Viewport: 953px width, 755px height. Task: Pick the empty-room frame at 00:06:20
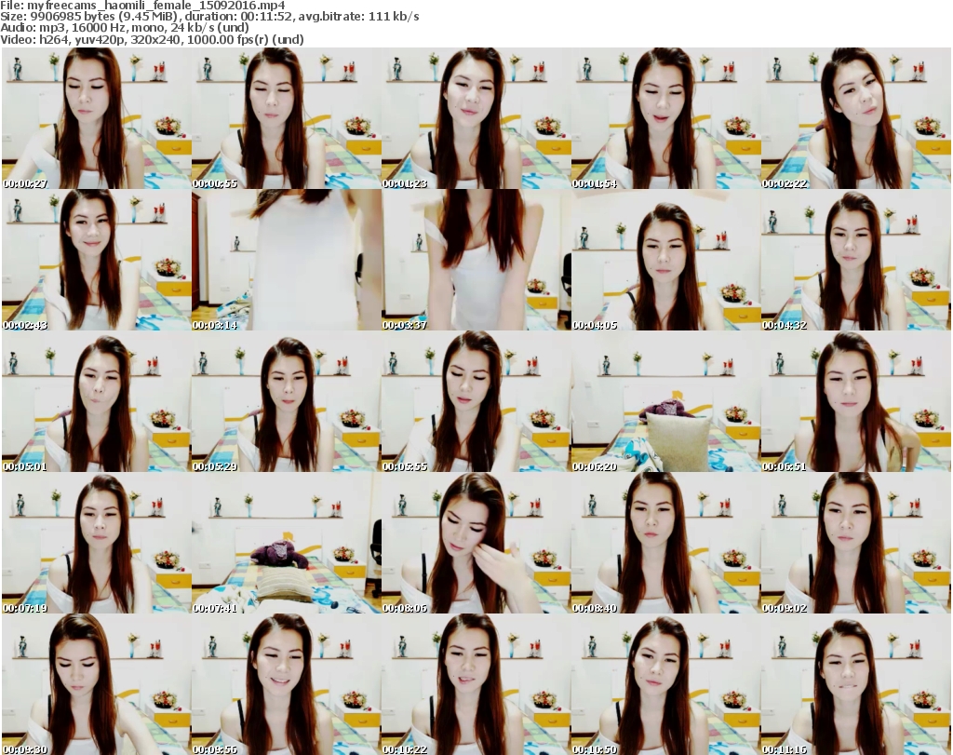point(665,401)
